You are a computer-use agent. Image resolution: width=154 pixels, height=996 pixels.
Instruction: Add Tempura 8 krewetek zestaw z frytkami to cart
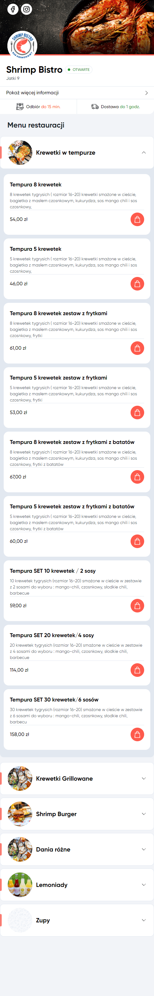pos(137,348)
